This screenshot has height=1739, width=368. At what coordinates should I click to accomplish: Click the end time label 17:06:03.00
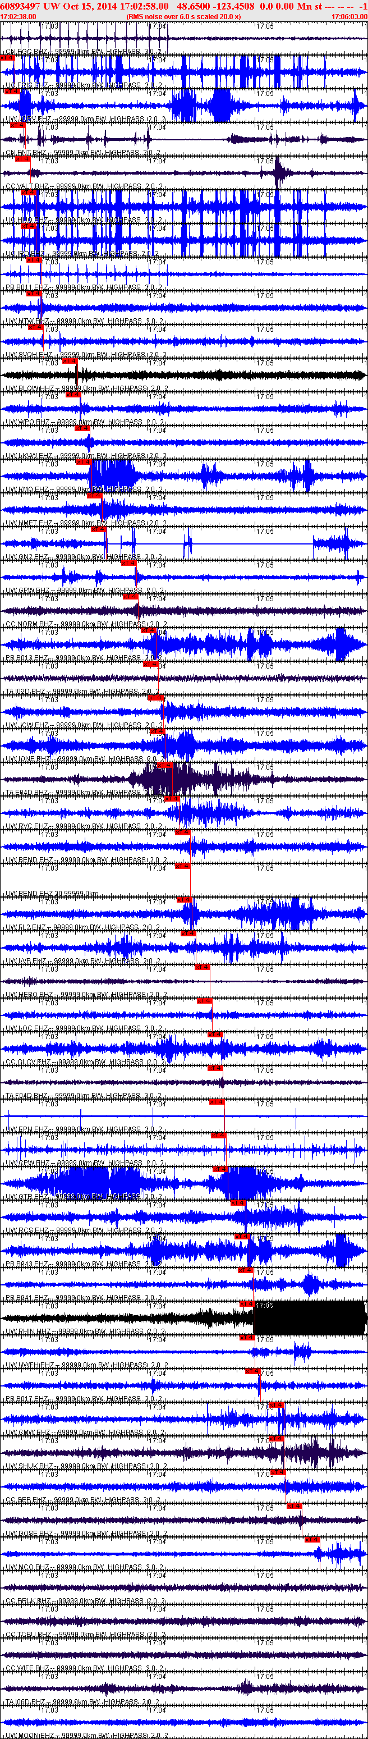[x=349, y=17]
